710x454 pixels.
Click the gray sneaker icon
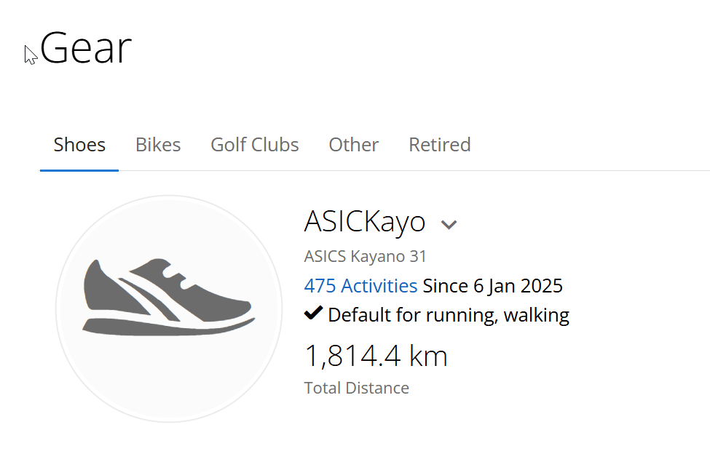tap(169, 297)
